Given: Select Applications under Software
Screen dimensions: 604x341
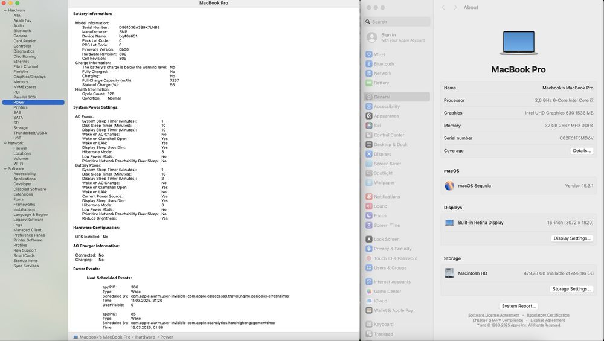Looking at the screenshot, I should (x=24, y=179).
